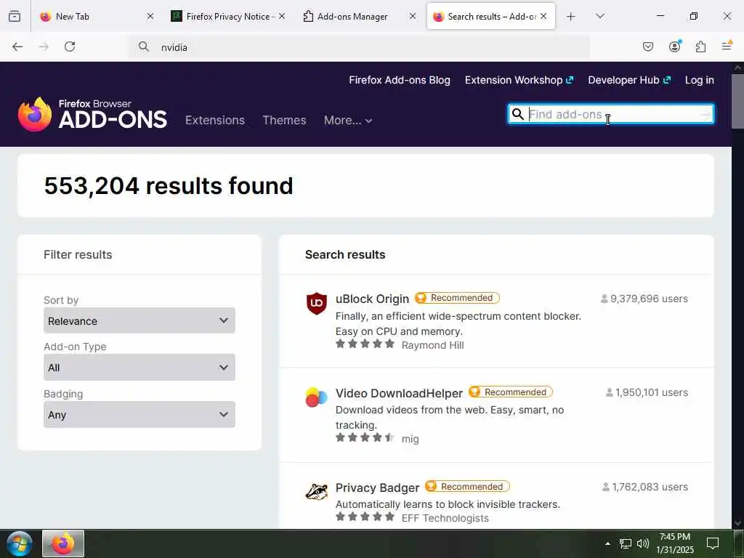The height and width of the screenshot is (558, 744).
Task: Click the Log in link
Action: coord(700,80)
